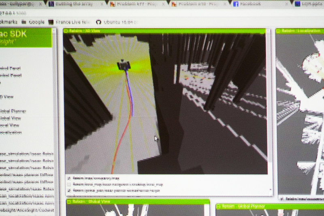324x216 pixels.
Task: Toggle the first 3D View channel checkbox
Action: point(69,178)
